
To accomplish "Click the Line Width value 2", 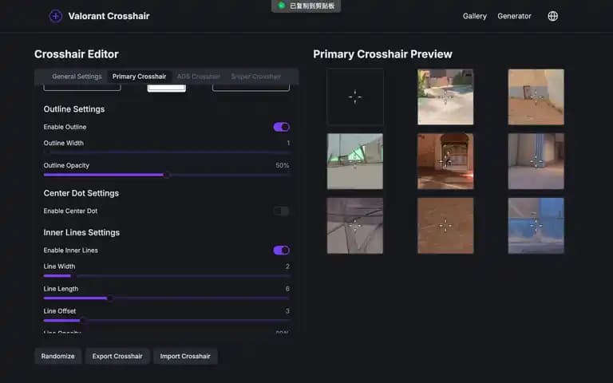I will (x=287, y=267).
